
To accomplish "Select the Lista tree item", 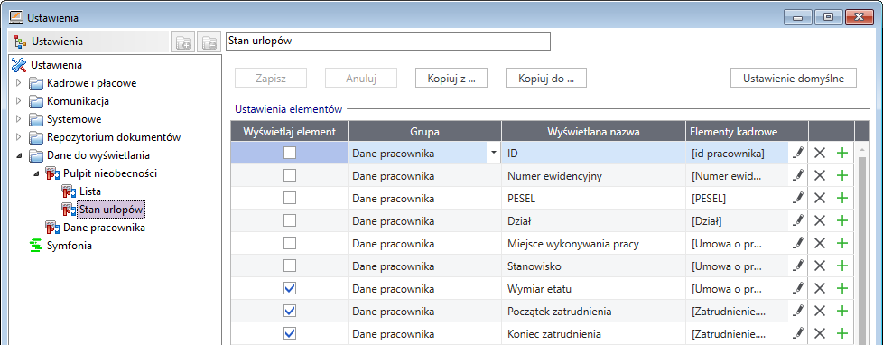I will [x=90, y=191].
